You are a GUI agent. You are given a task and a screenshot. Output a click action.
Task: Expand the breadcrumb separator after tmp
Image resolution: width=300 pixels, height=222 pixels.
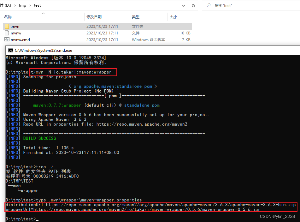click(x=29, y=5)
